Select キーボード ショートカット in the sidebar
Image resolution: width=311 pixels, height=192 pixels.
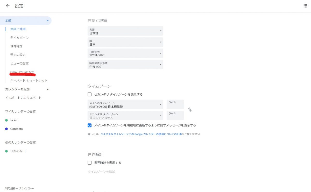[x=29, y=81]
